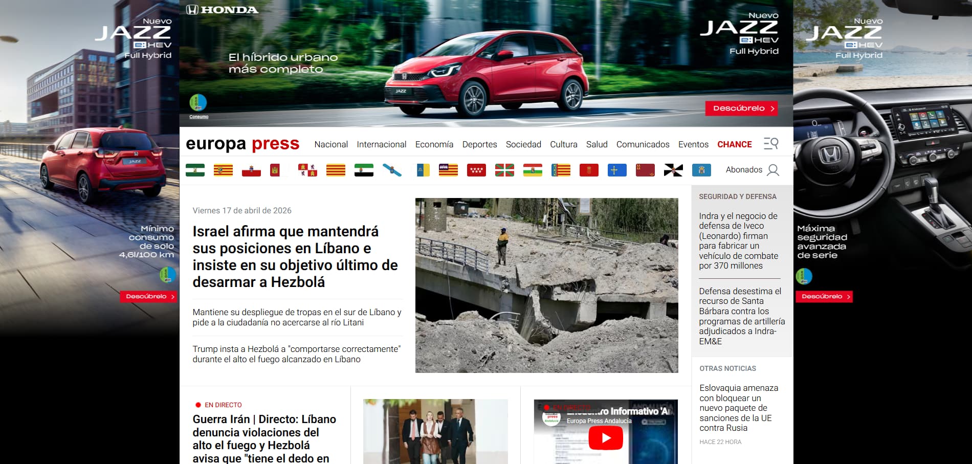The image size is (972, 464).
Task: Click Descúbrelo button in right side ad
Action: [x=824, y=297]
